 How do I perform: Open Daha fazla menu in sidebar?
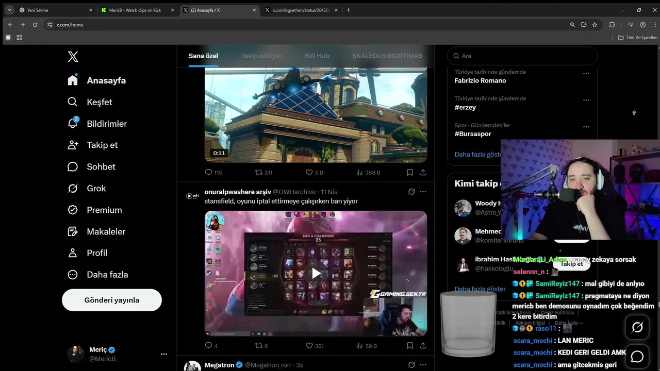98,275
